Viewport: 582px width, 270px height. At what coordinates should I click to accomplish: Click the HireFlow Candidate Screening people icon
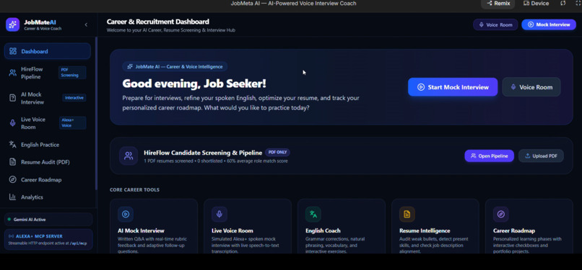coord(129,156)
